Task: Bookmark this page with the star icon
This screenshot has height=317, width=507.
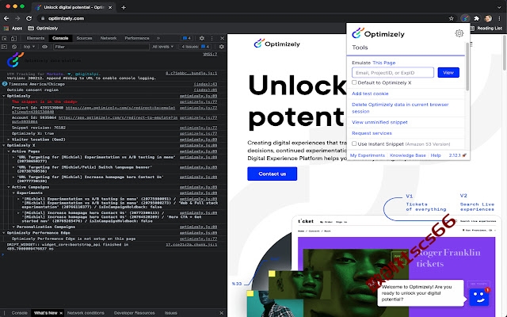Action: (452, 18)
